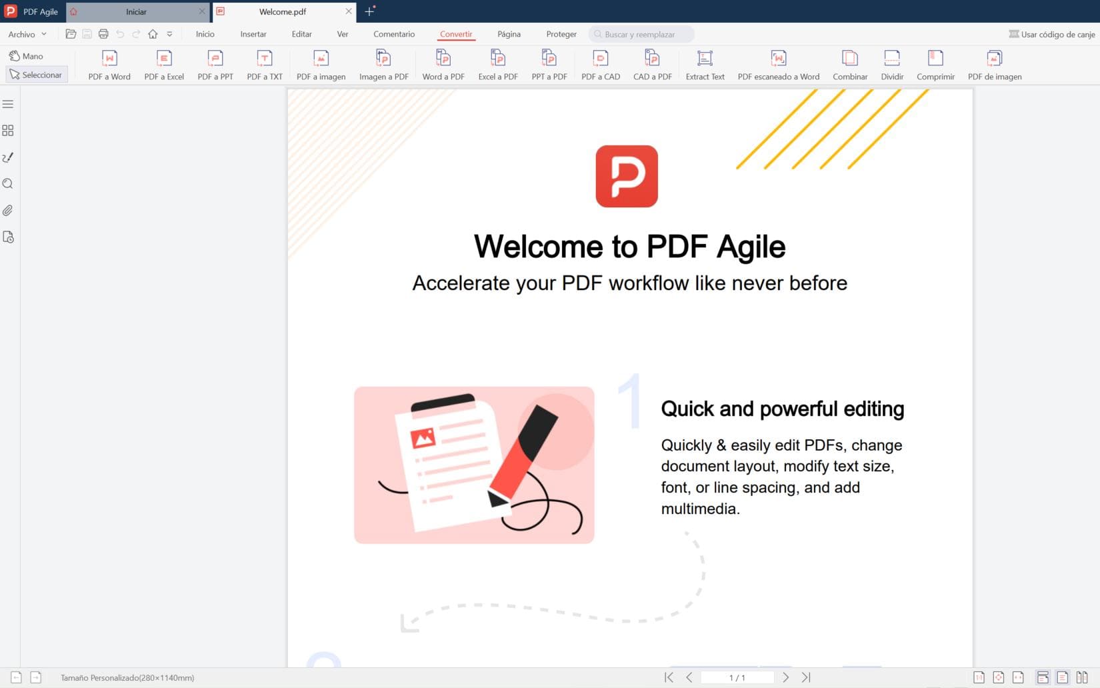Set actual size 1:1 zoom view
Image resolution: width=1100 pixels, height=688 pixels.
coord(979,677)
